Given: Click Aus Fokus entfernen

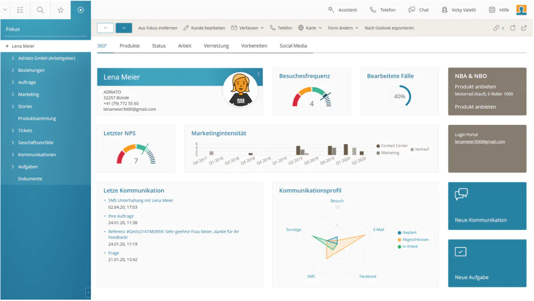Looking at the screenshot, I should [157, 27].
